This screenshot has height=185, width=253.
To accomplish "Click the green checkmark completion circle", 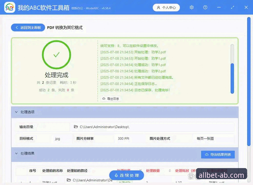I will click(56, 55).
